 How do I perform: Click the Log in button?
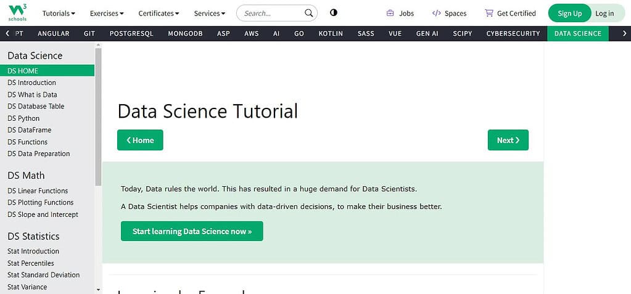point(605,14)
